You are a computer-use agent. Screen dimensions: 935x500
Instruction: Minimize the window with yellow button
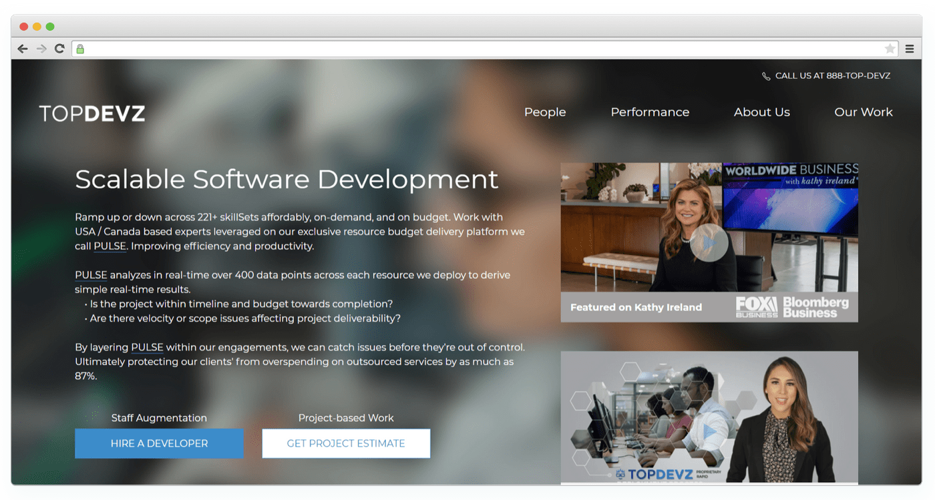click(x=37, y=27)
